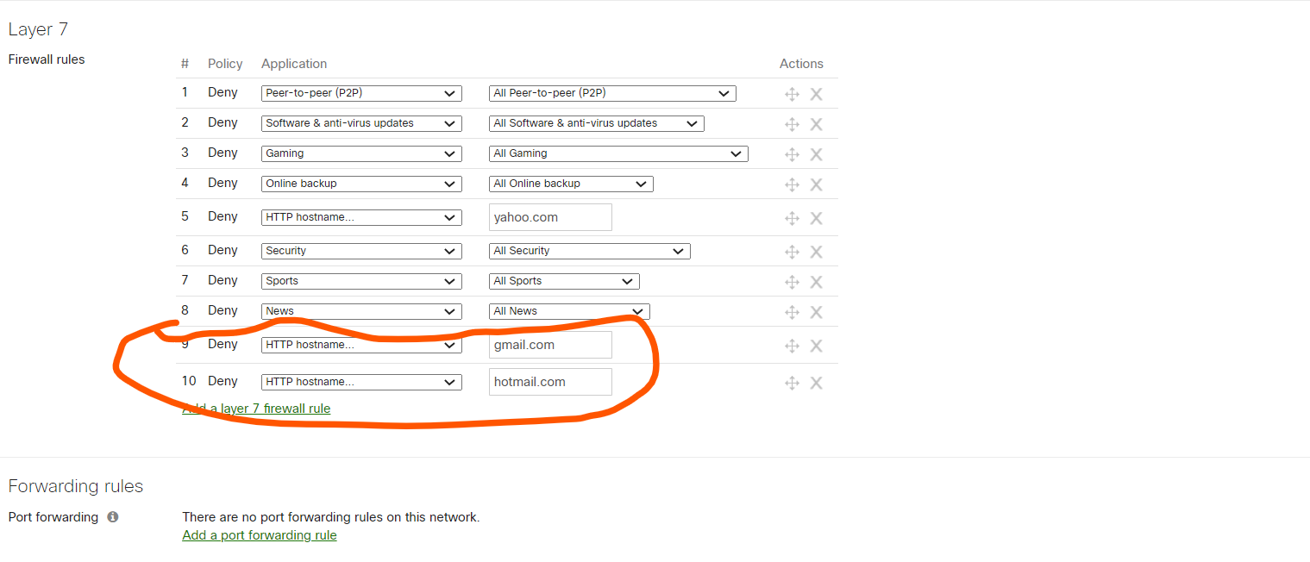The image size is (1310, 562).
Task: Delete rule 10 blocking hotmail.com
Action: pos(816,383)
